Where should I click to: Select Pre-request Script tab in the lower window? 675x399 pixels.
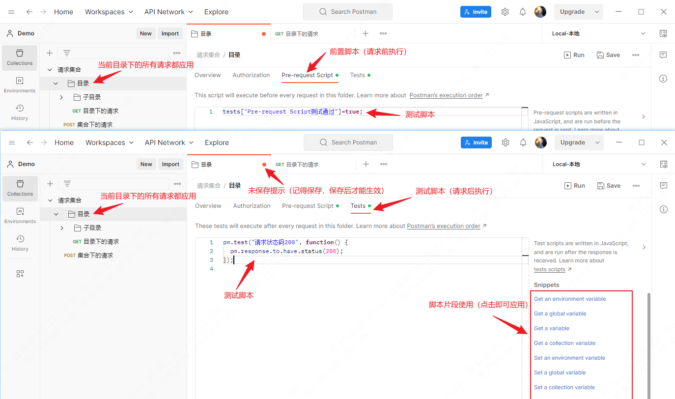(x=310, y=206)
